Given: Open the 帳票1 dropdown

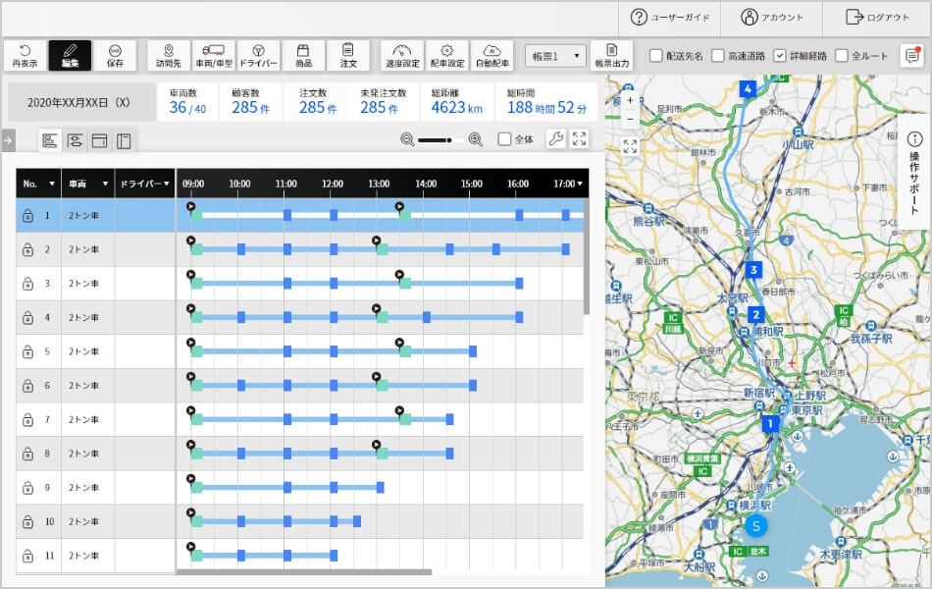Looking at the screenshot, I should click(555, 56).
